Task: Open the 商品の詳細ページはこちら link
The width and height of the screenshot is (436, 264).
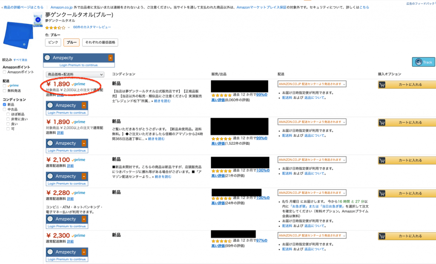Action: (x=23, y=7)
